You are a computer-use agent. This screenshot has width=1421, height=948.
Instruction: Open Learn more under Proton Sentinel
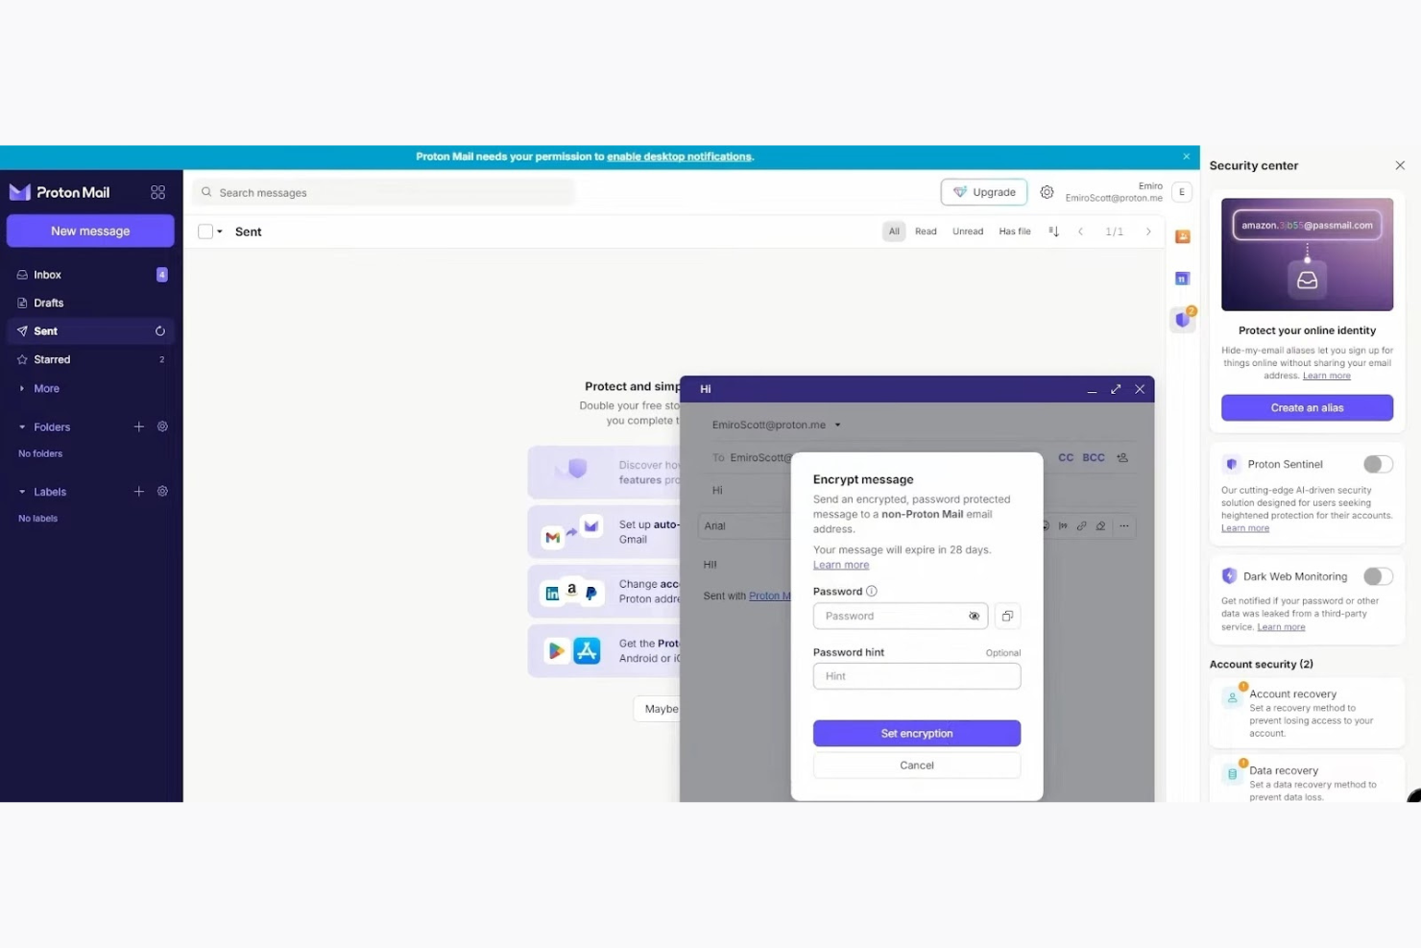1245,528
